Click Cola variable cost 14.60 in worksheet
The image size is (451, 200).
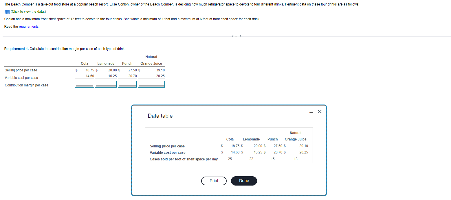tap(90, 76)
